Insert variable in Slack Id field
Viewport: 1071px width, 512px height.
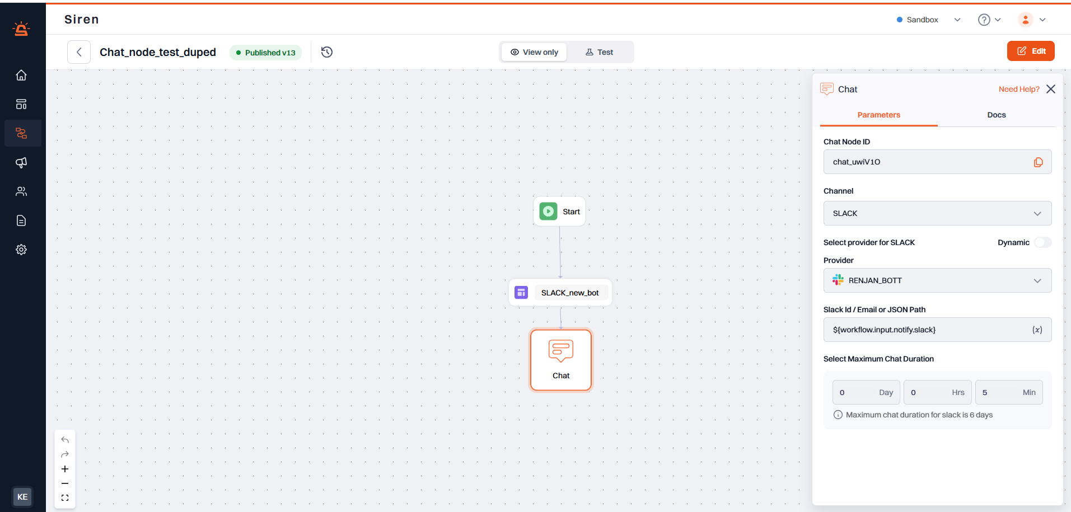click(x=1037, y=330)
